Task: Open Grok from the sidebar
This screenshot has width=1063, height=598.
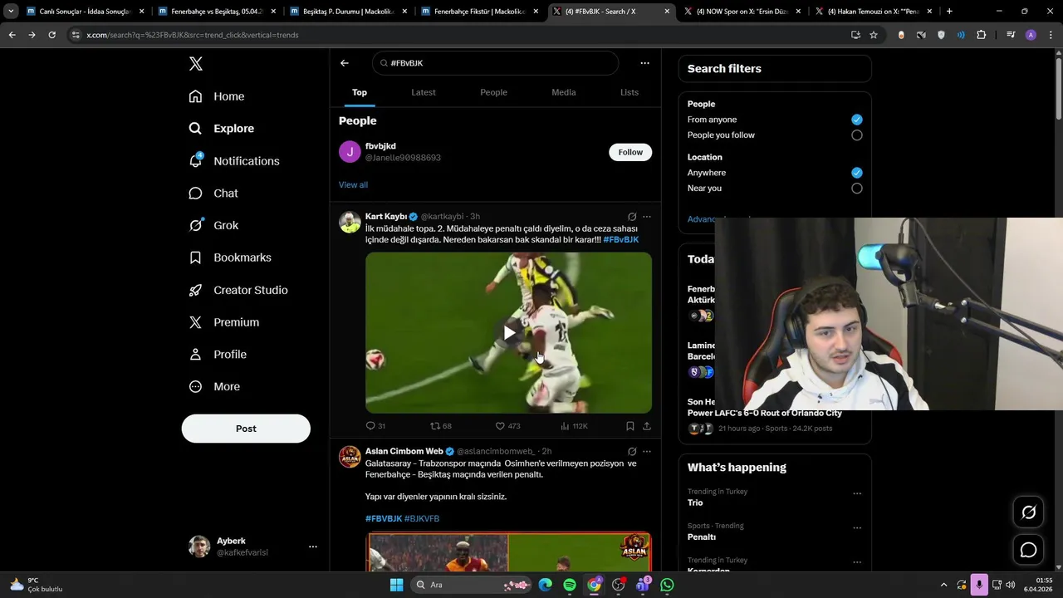Action: (213, 225)
